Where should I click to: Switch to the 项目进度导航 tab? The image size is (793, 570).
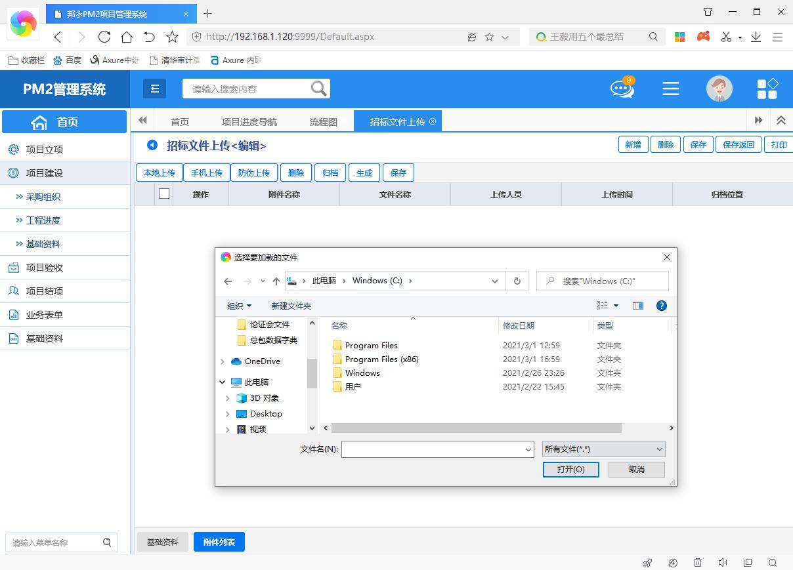point(249,121)
